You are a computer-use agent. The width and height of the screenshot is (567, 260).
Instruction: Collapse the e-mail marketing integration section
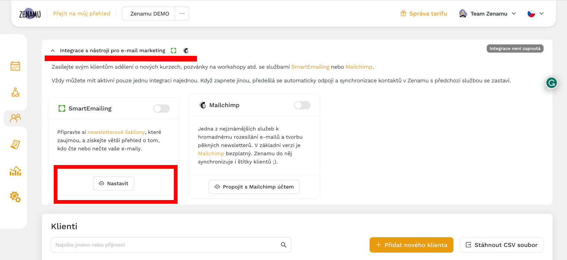point(53,50)
